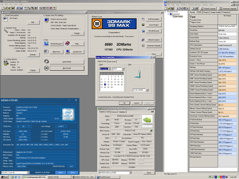Switch to Properties tab in Result Browser
This screenshot has height=179, width=239.
pos(226,12)
